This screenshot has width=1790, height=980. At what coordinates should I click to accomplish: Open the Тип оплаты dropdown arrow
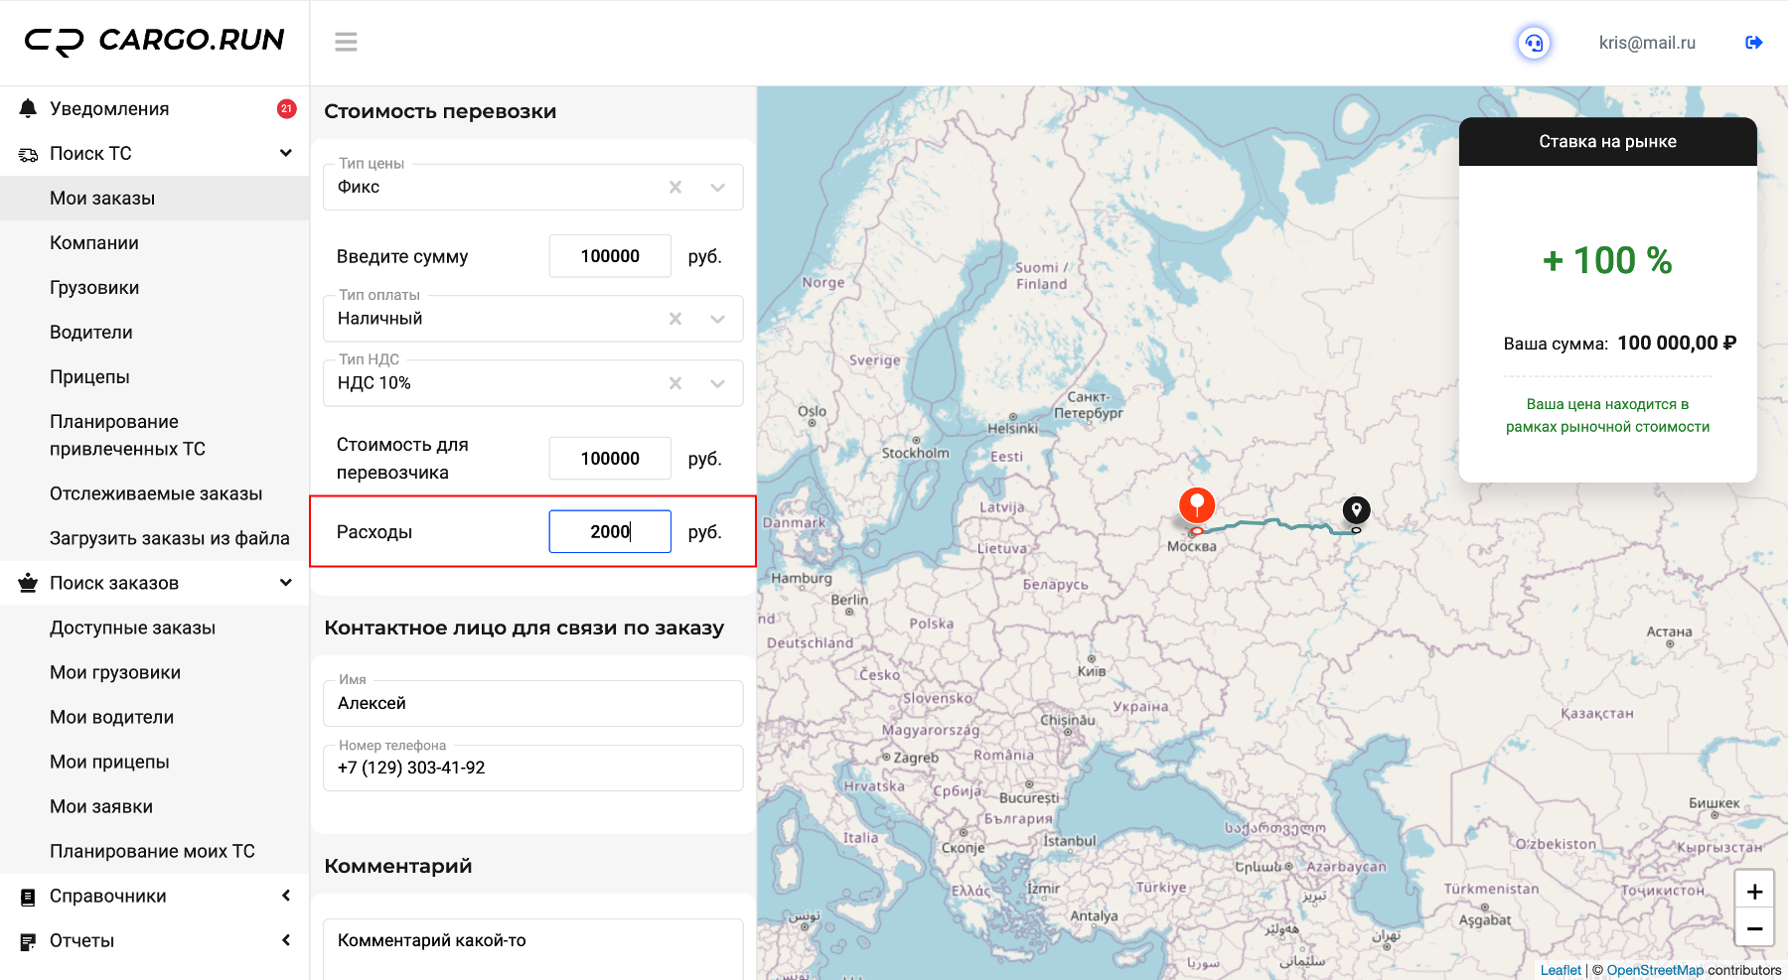tap(718, 319)
